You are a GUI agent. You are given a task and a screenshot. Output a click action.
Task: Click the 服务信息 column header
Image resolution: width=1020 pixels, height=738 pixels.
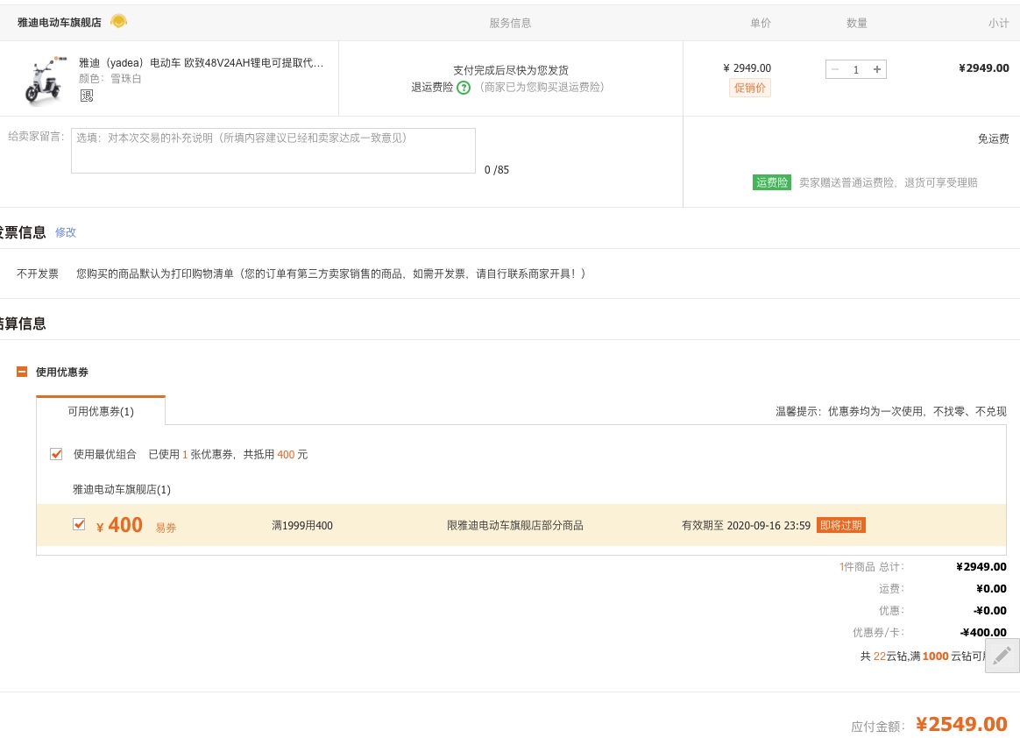(x=511, y=23)
